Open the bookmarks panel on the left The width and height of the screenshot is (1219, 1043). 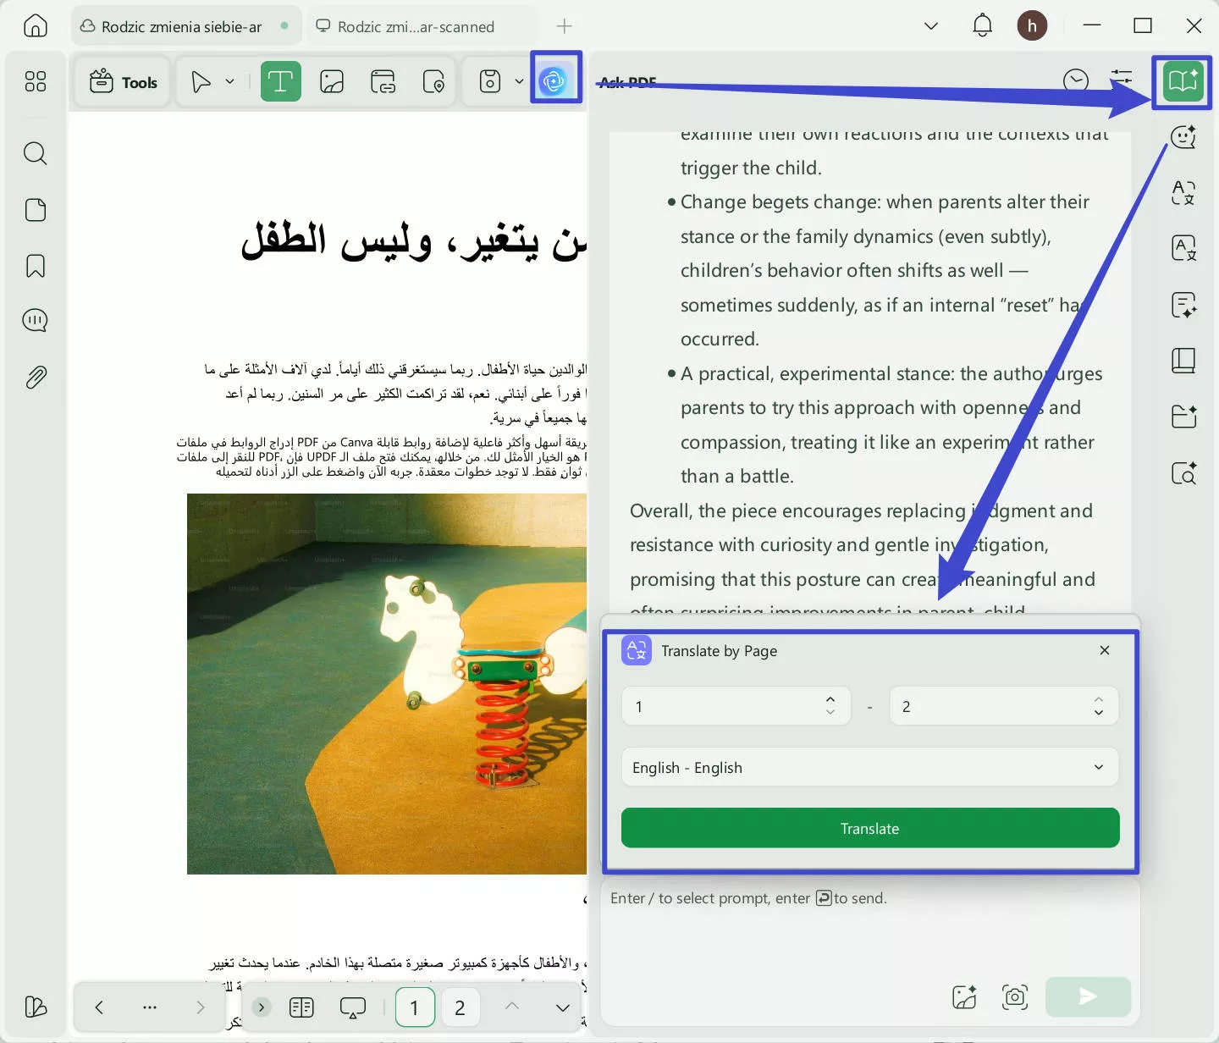click(x=35, y=266)
